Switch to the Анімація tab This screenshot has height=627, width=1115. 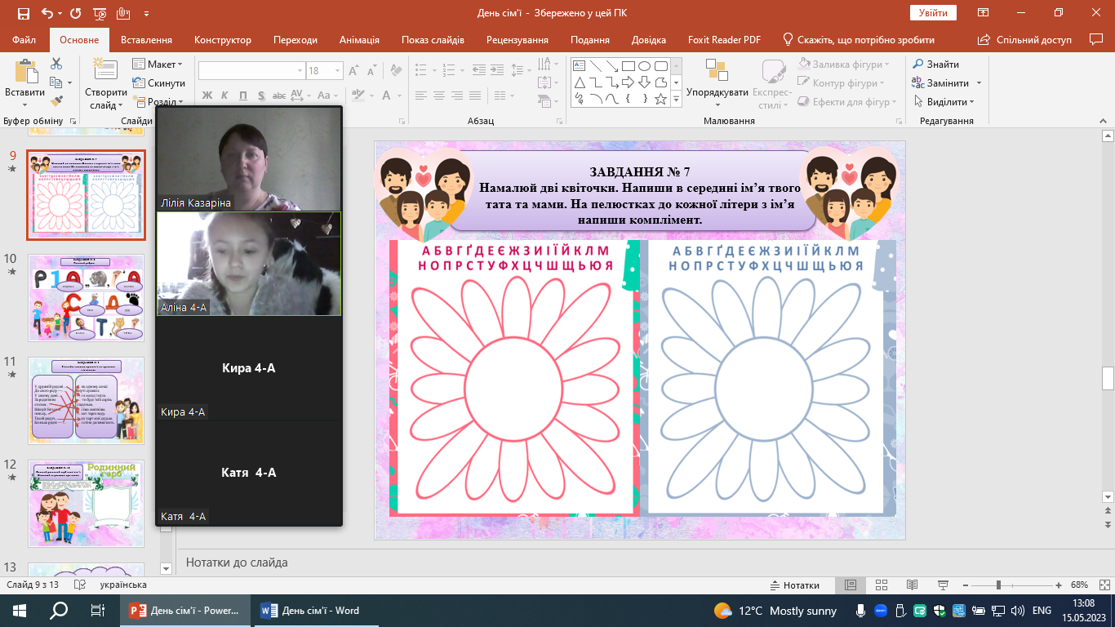[359, 40]
